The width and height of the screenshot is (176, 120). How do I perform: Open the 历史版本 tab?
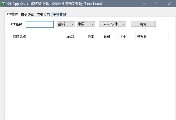coord(28,15)
